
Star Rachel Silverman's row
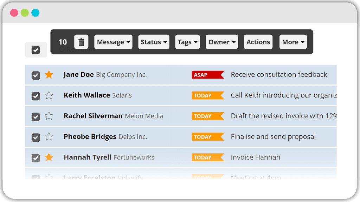[x=49, y=116]
